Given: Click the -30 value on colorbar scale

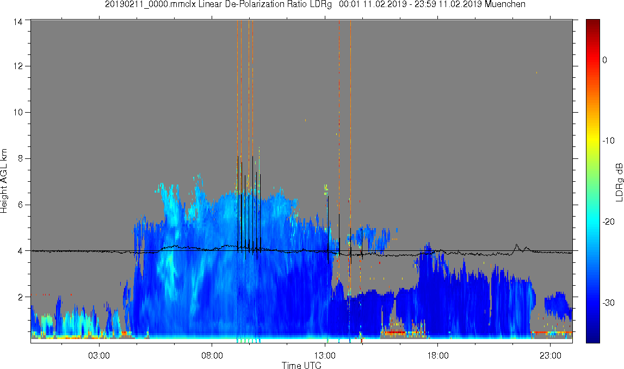Looking at the screenshot, I should (608, 303).
